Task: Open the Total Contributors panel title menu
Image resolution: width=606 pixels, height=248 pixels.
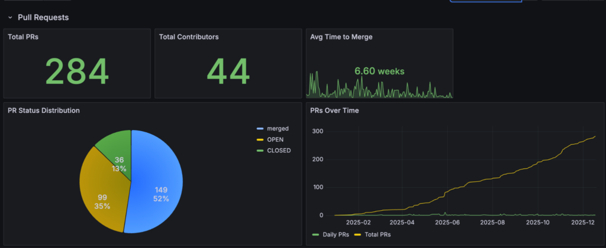Action: [x=189, y=37]
